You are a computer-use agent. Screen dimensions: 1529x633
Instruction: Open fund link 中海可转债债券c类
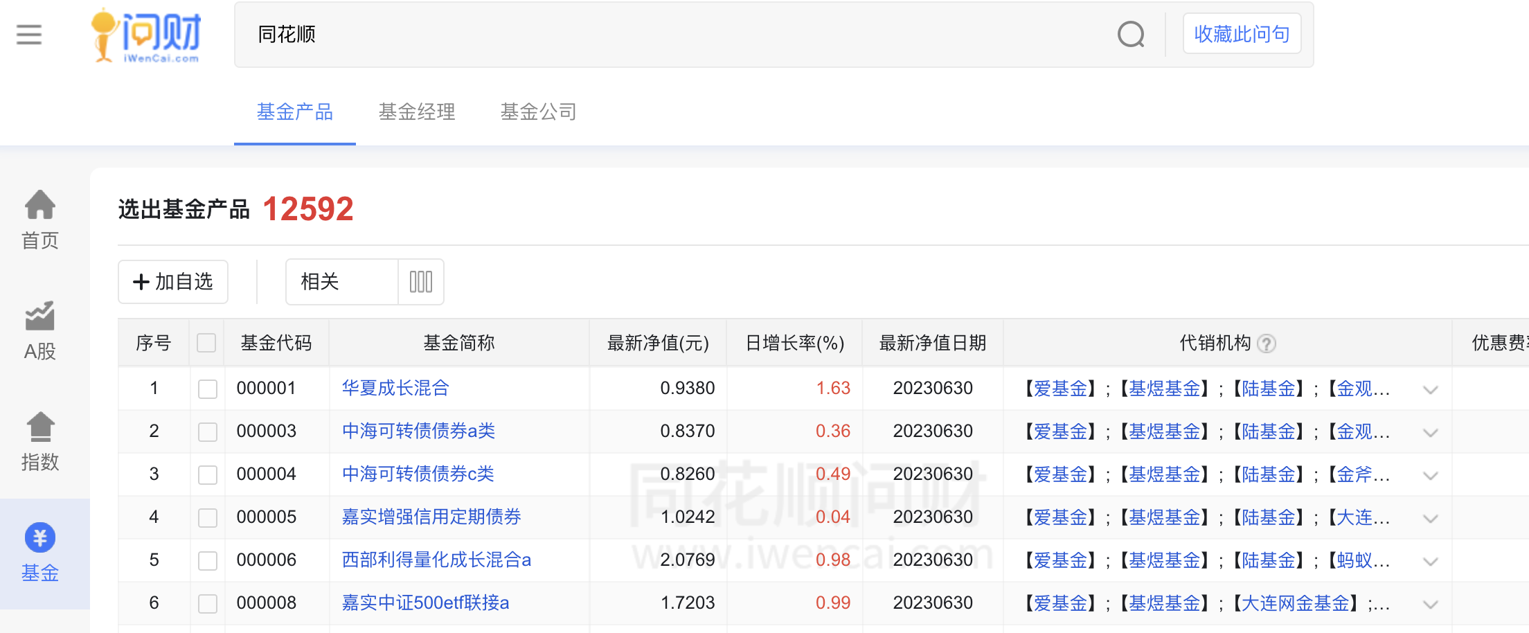click(x=418, y=474)
